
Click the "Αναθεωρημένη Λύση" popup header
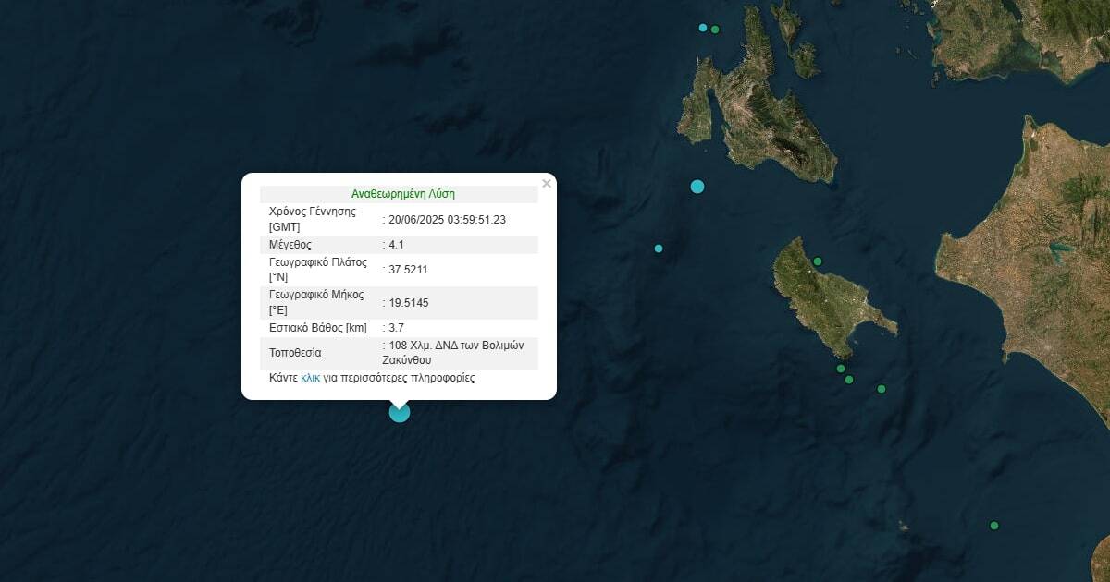point(402,194)
